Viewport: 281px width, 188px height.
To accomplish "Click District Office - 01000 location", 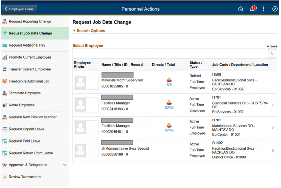I will pos(229,157).
